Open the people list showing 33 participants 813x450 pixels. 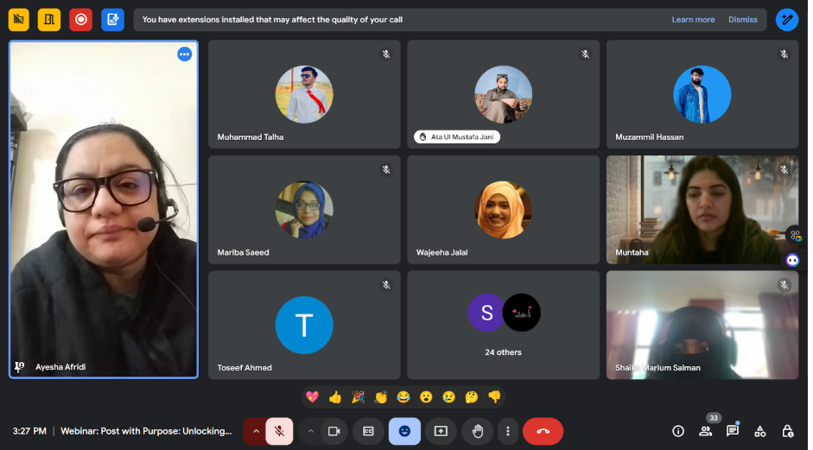pyautogui.click(x=706, y=431)
